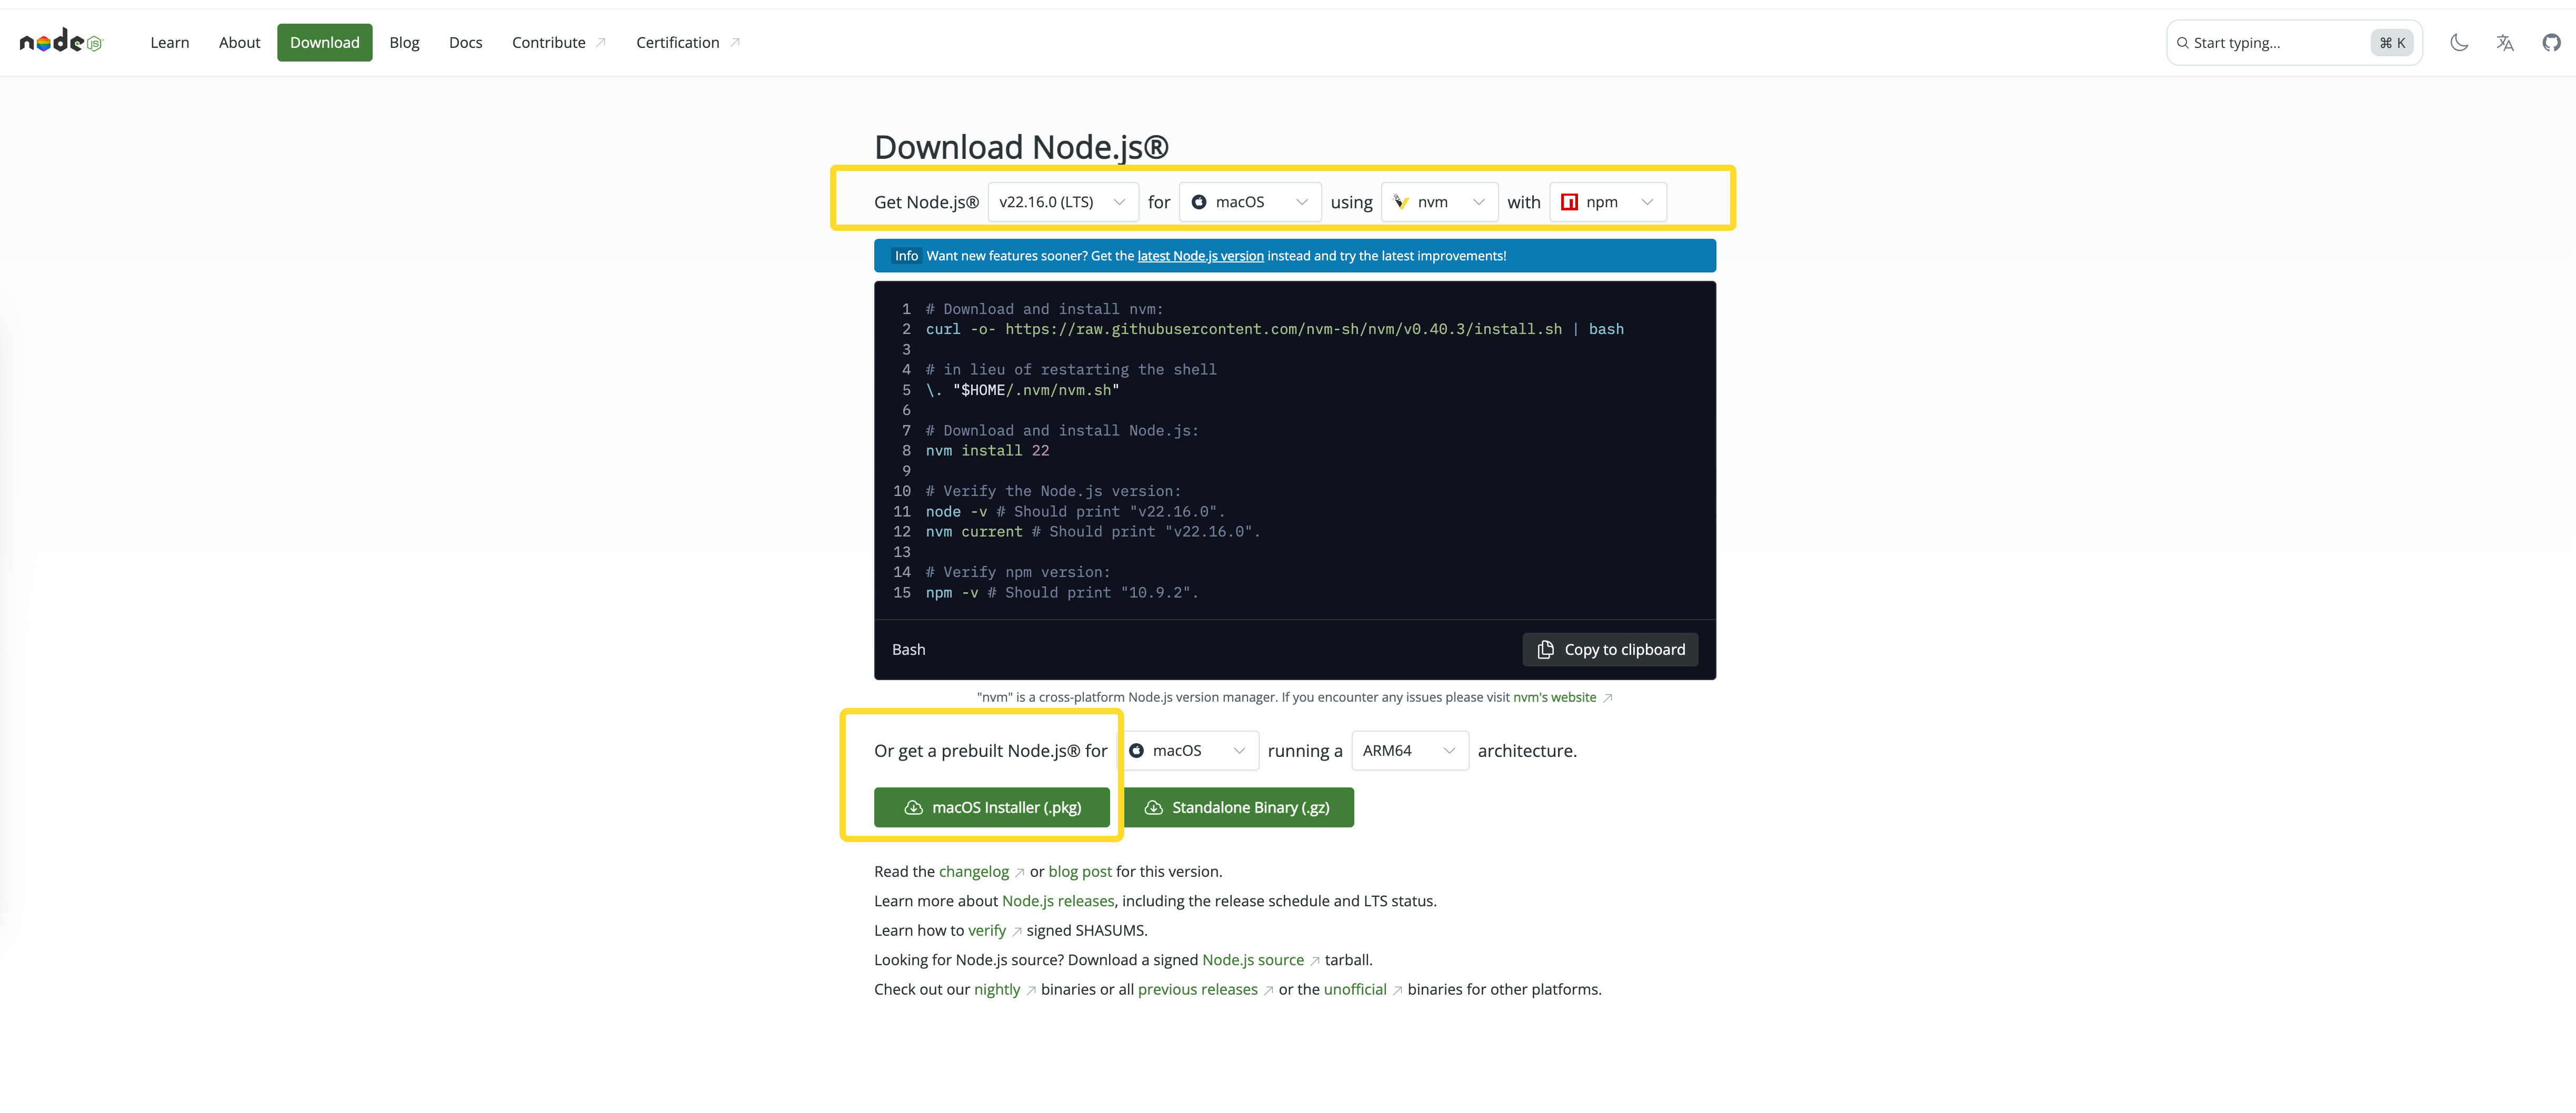2576x1113 pixels.
Task: Select the Download nav tab
Action: pyautogui.click(x=324, y=42)
